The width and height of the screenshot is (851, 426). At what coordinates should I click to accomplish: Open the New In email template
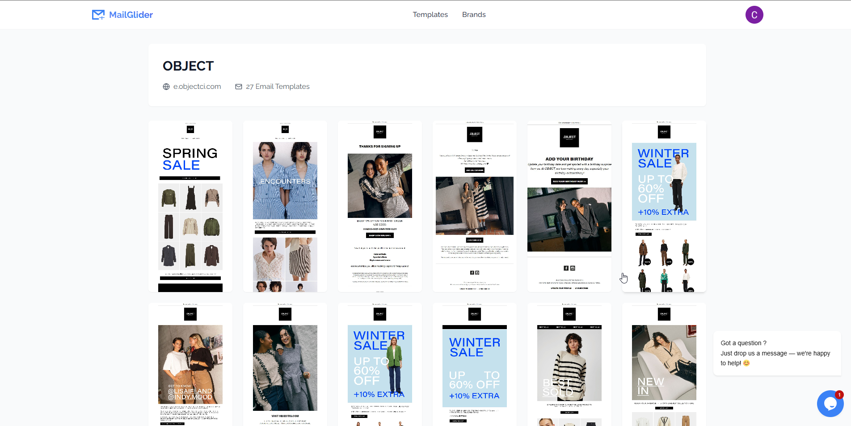click(x=664, y=364)
